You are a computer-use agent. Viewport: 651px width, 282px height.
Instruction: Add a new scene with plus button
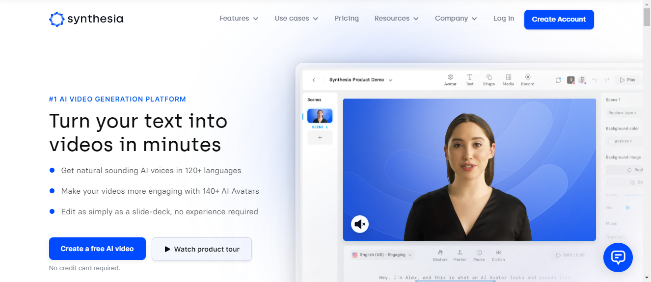320,138
